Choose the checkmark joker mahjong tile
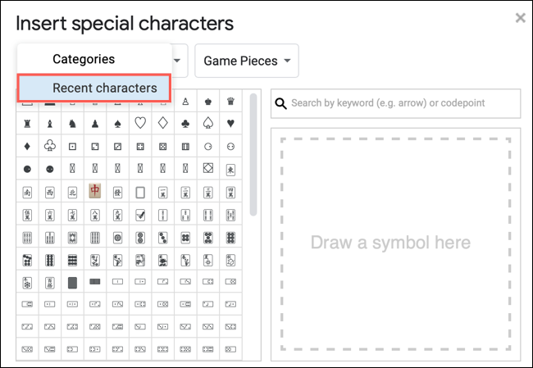Screen dimensions: 533x368 [x=140, y=215]
